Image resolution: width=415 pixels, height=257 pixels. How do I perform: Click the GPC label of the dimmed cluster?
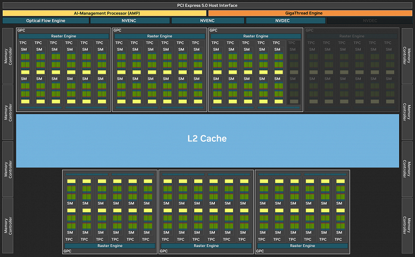coord(310,30)
